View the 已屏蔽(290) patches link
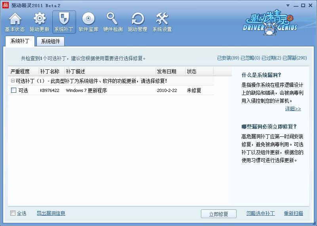 [294, 58]
